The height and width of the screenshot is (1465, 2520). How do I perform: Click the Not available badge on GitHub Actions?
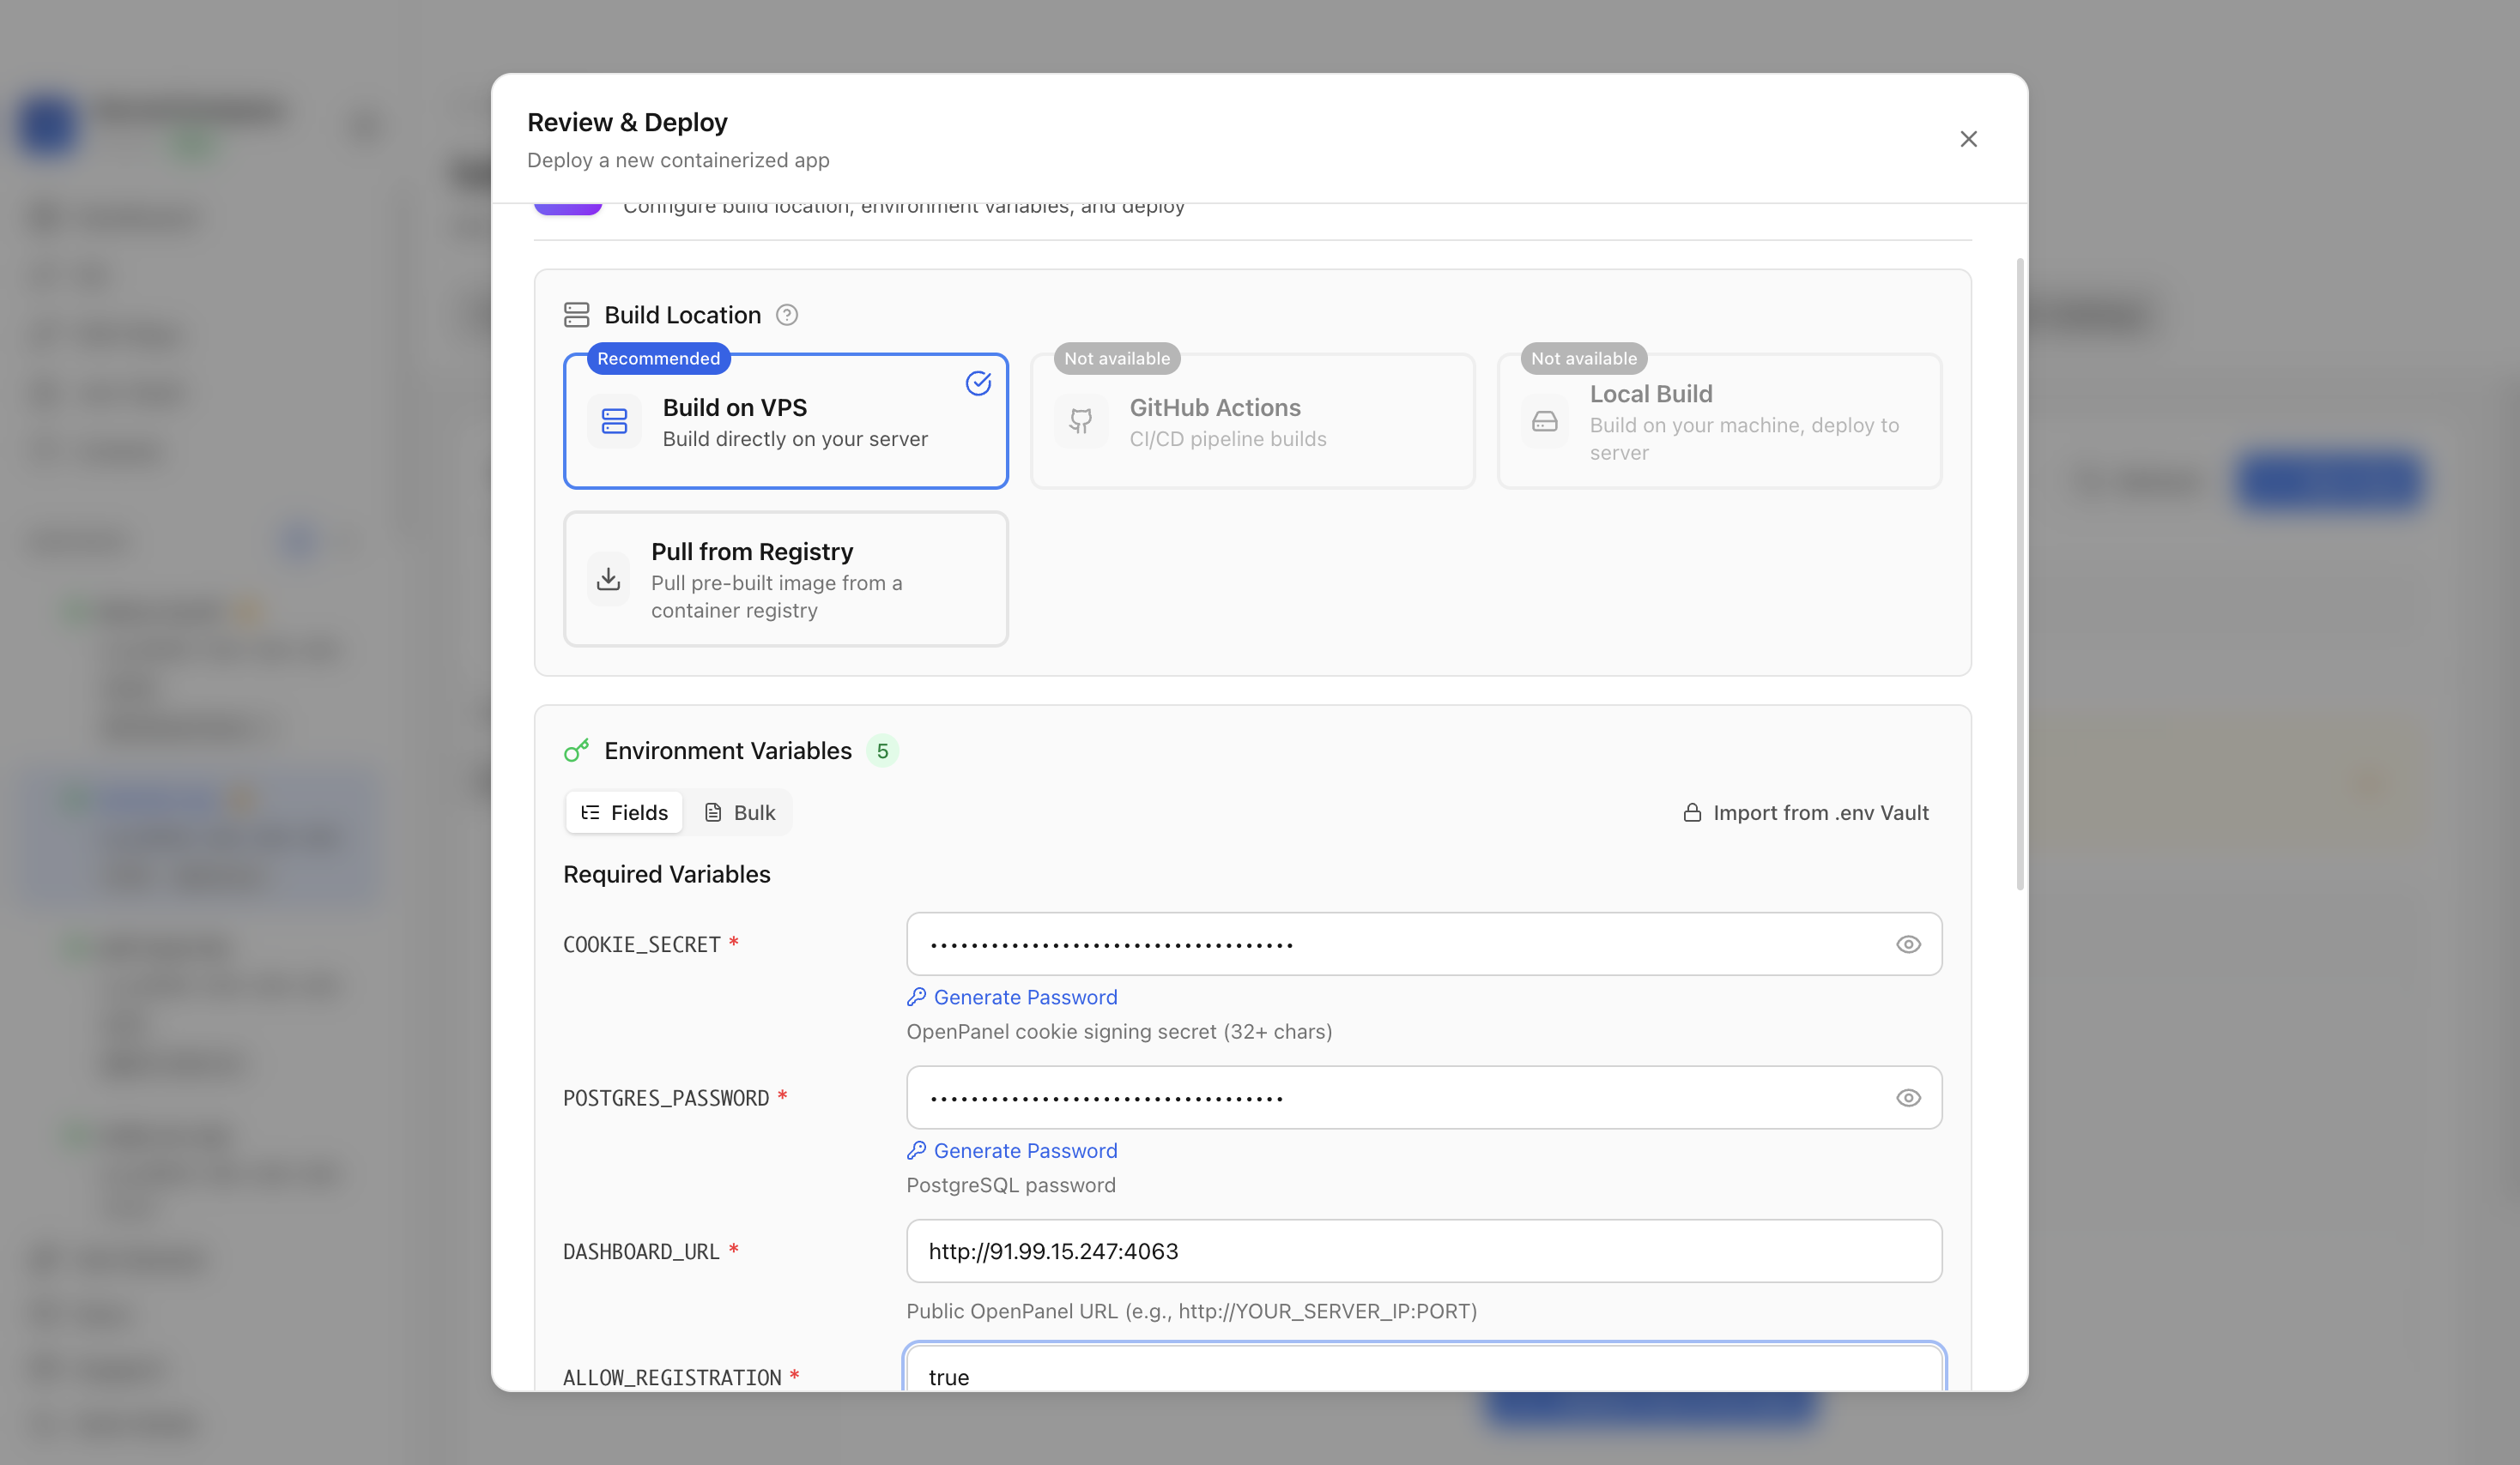(x=1117, y=359)
